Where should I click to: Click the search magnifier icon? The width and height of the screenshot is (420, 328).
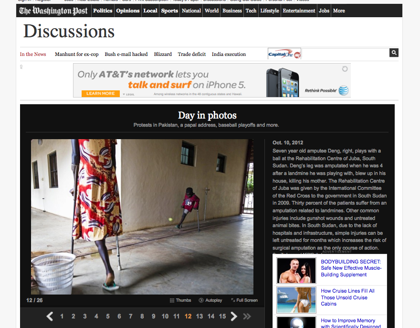point(394,53)
